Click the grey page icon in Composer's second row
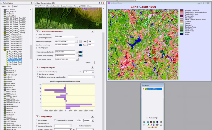Image resolution: width=212 pixels, height=130 pixels. click(144, 125)
